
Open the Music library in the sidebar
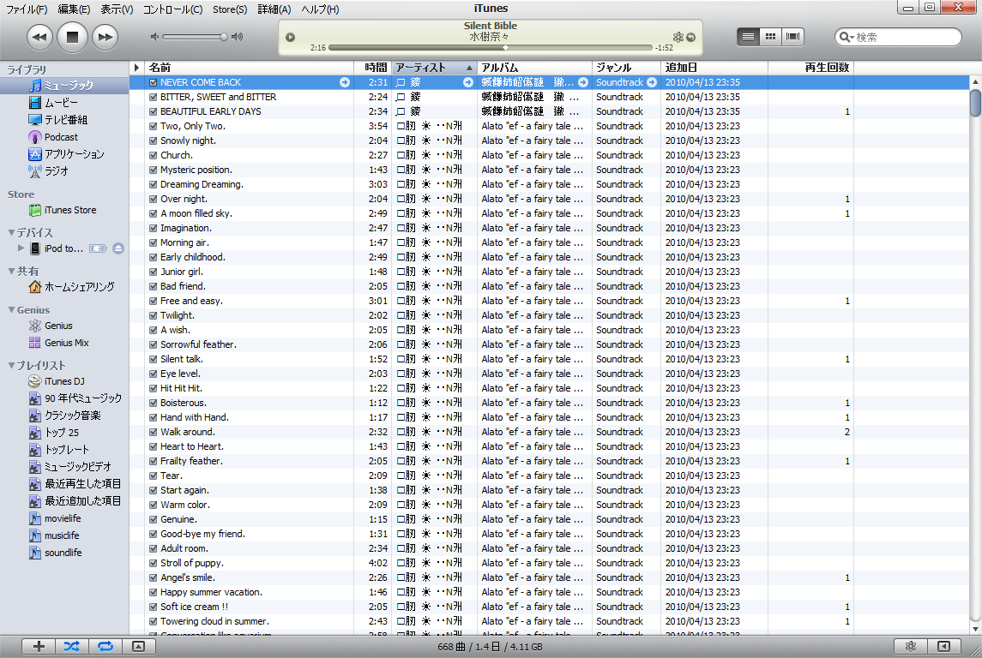click(64, 86)
